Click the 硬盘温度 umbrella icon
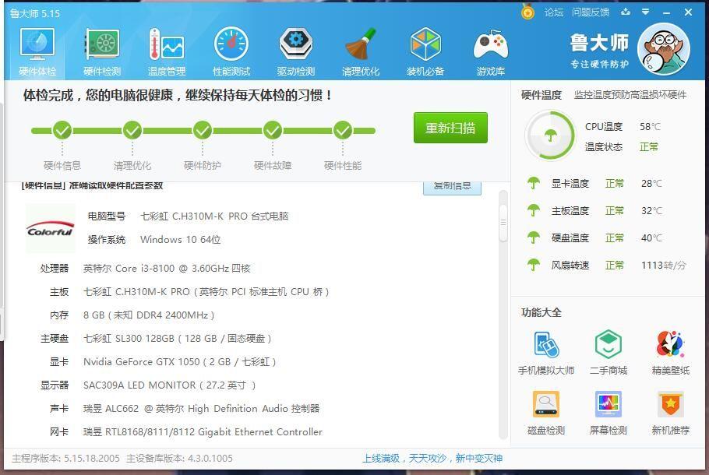Viewport: 709px width, 475px height. (x=534, y=237)
